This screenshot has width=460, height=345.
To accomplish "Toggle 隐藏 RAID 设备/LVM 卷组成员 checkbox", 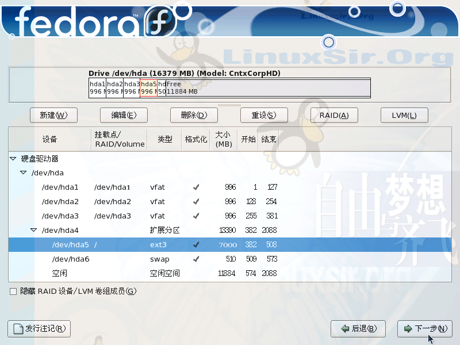I will tap(13, 292).
